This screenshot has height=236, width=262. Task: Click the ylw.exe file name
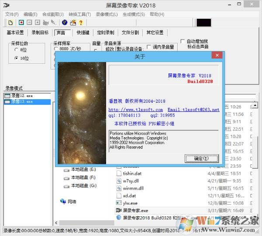click(130, 203)
